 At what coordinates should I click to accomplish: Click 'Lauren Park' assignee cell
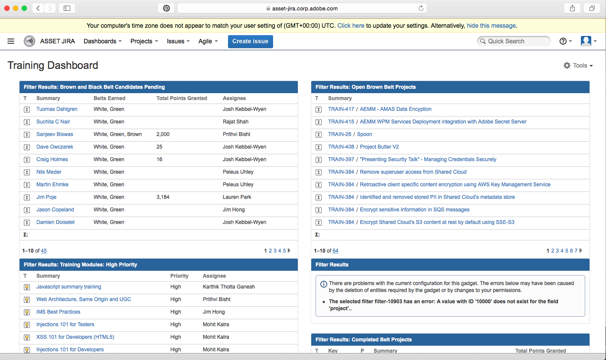tap(237, 197)
